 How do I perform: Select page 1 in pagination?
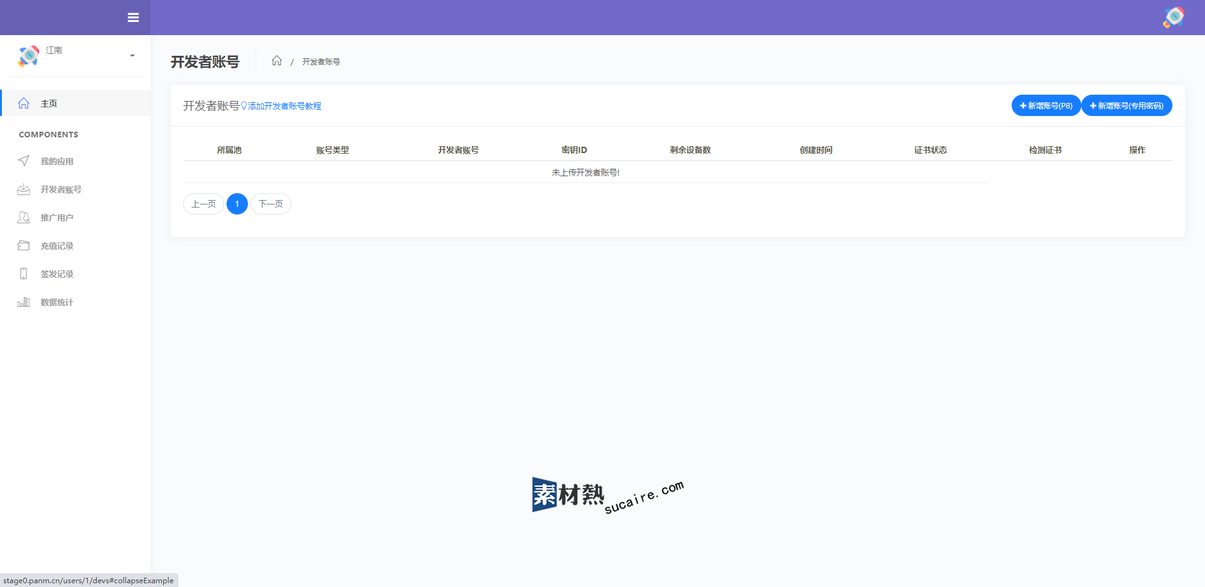coord(237,204)
